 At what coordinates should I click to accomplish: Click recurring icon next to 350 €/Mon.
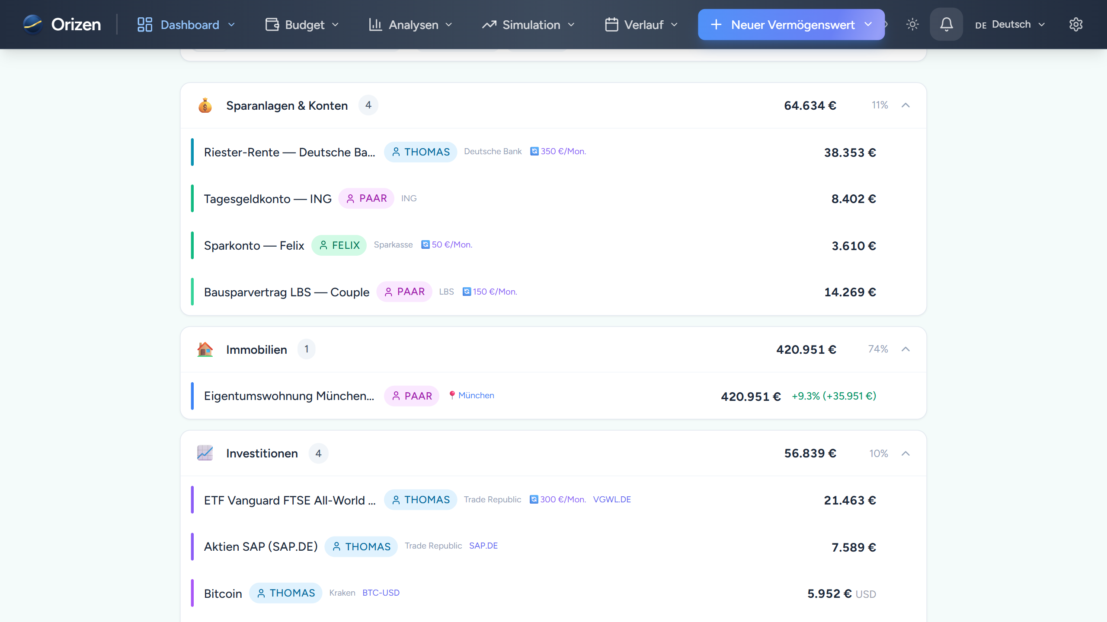534,151
